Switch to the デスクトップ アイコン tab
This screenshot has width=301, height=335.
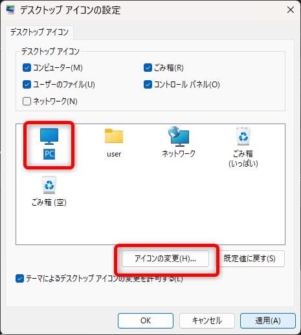point(39,32)
